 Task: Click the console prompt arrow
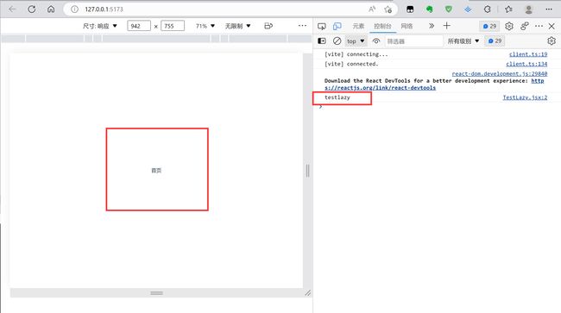pos(320,107)
